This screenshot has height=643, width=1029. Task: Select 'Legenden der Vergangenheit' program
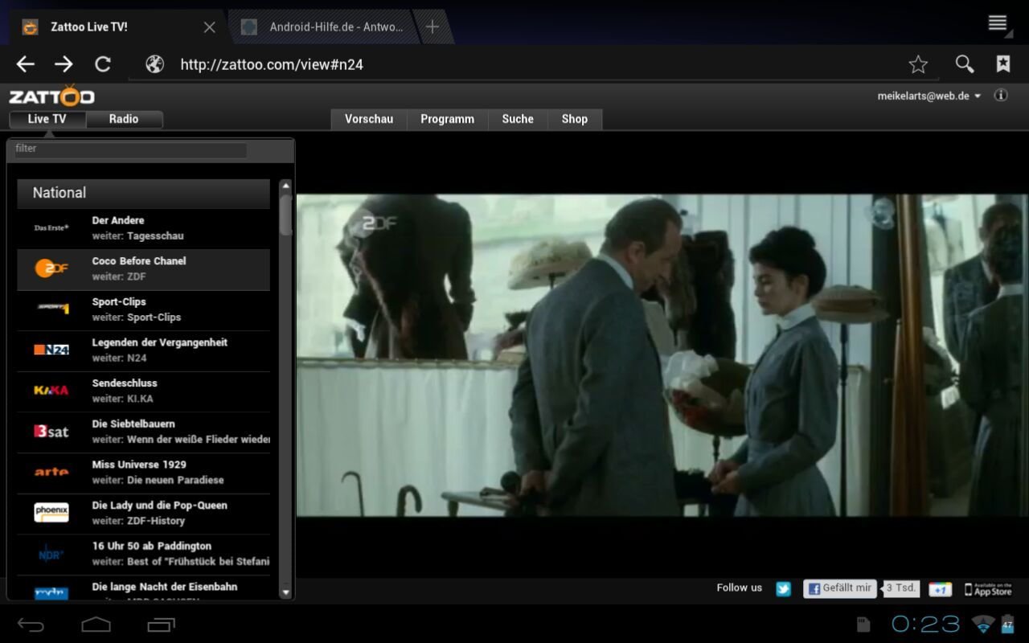click(x=143, y=350)
